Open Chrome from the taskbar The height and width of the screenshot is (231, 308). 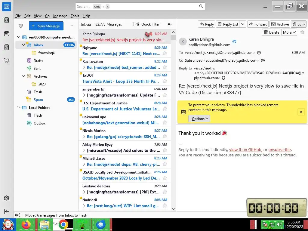pyautogui.click(x=63, y=224)
